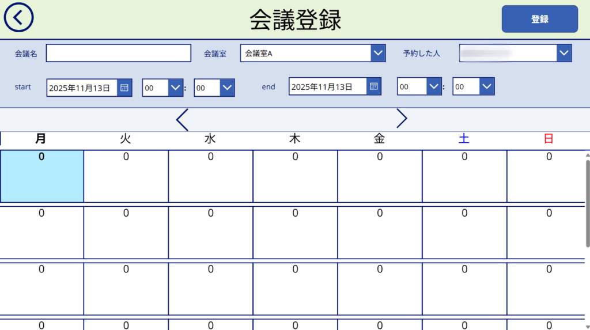Select the highlighted Monday cell in first row
The width and height of the screenshot is (590, 330).
[41, 176]
